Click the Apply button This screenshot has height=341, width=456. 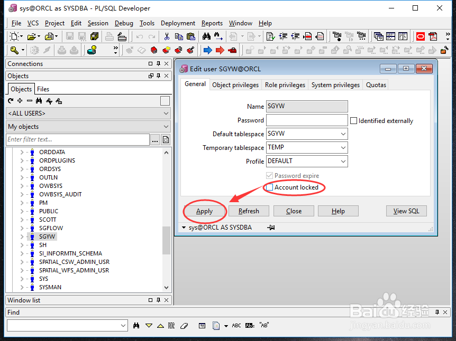tap(204, 211)
